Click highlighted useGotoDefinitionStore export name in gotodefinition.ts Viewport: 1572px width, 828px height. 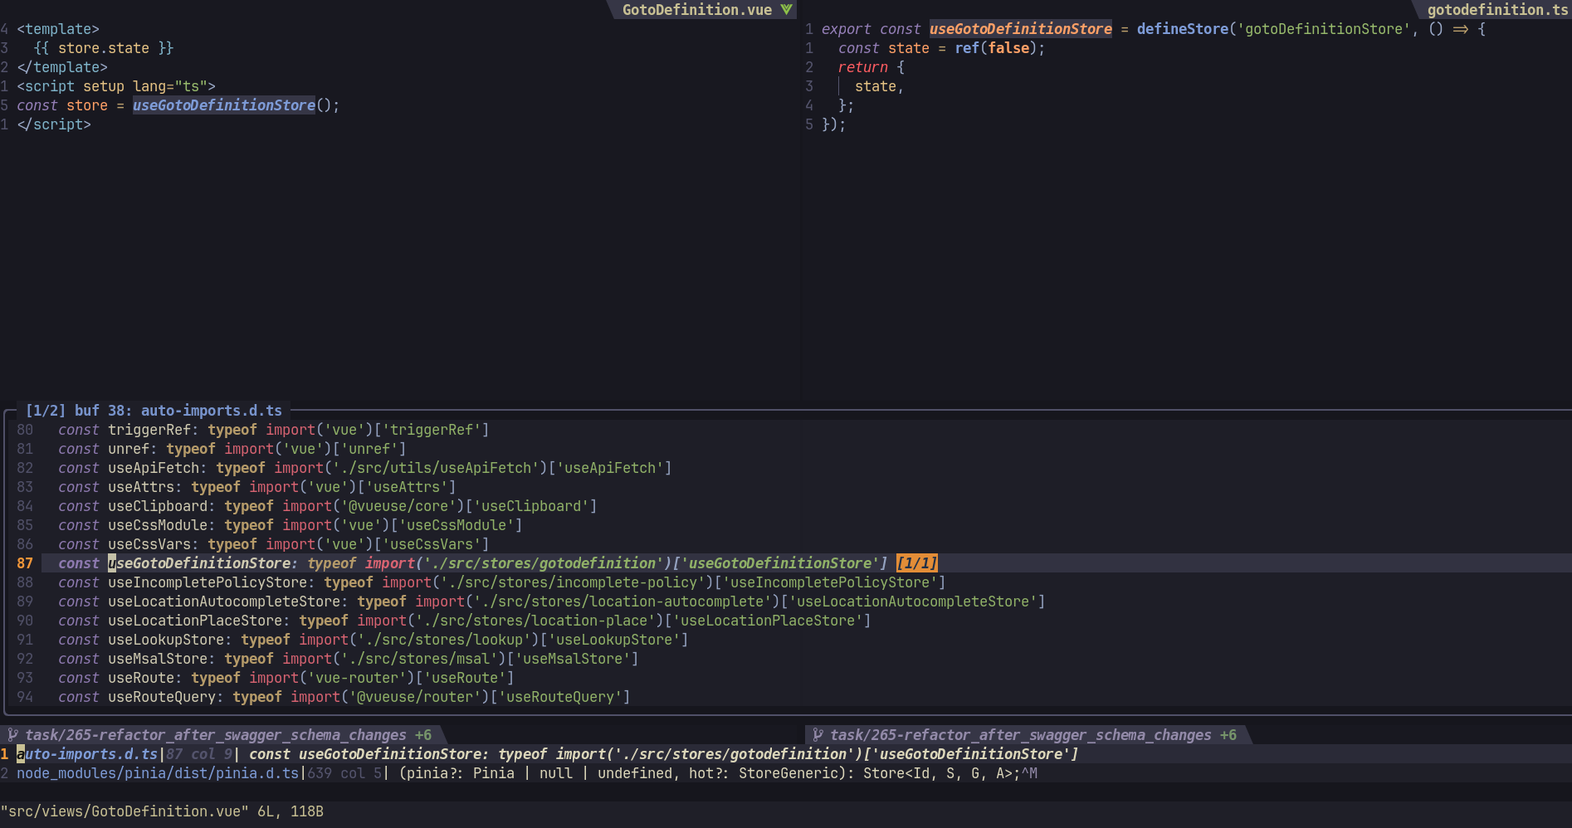click(1020, 29)
